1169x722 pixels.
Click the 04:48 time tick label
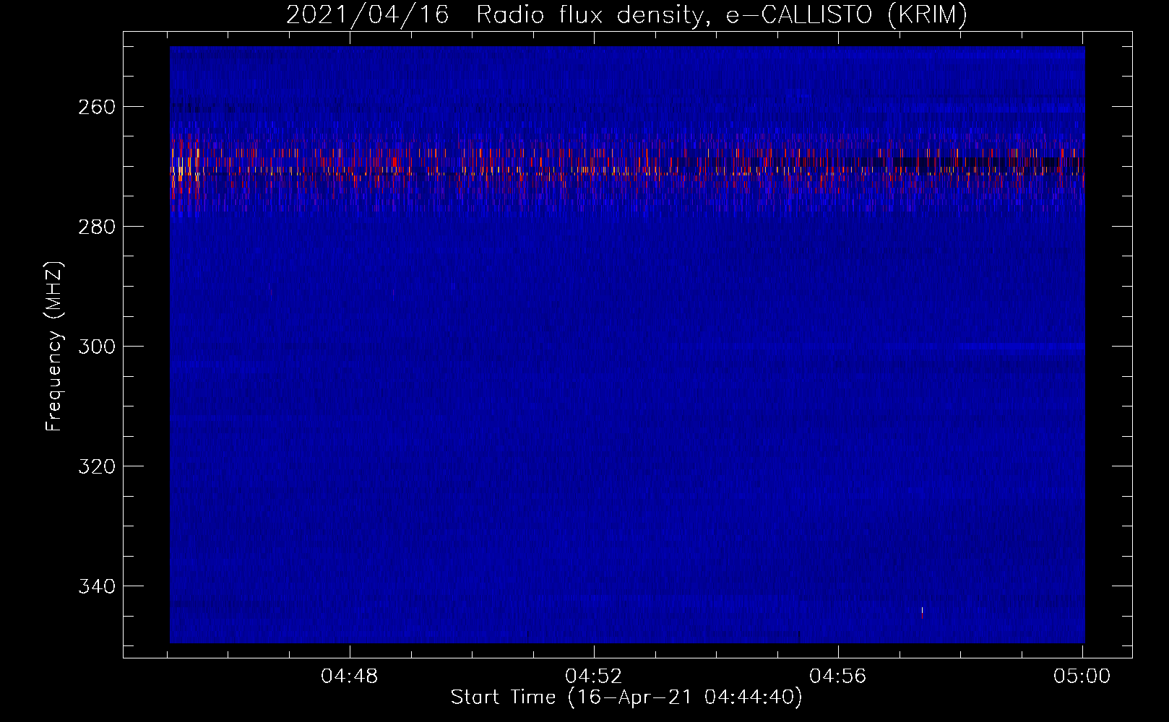tap(350, 677)
